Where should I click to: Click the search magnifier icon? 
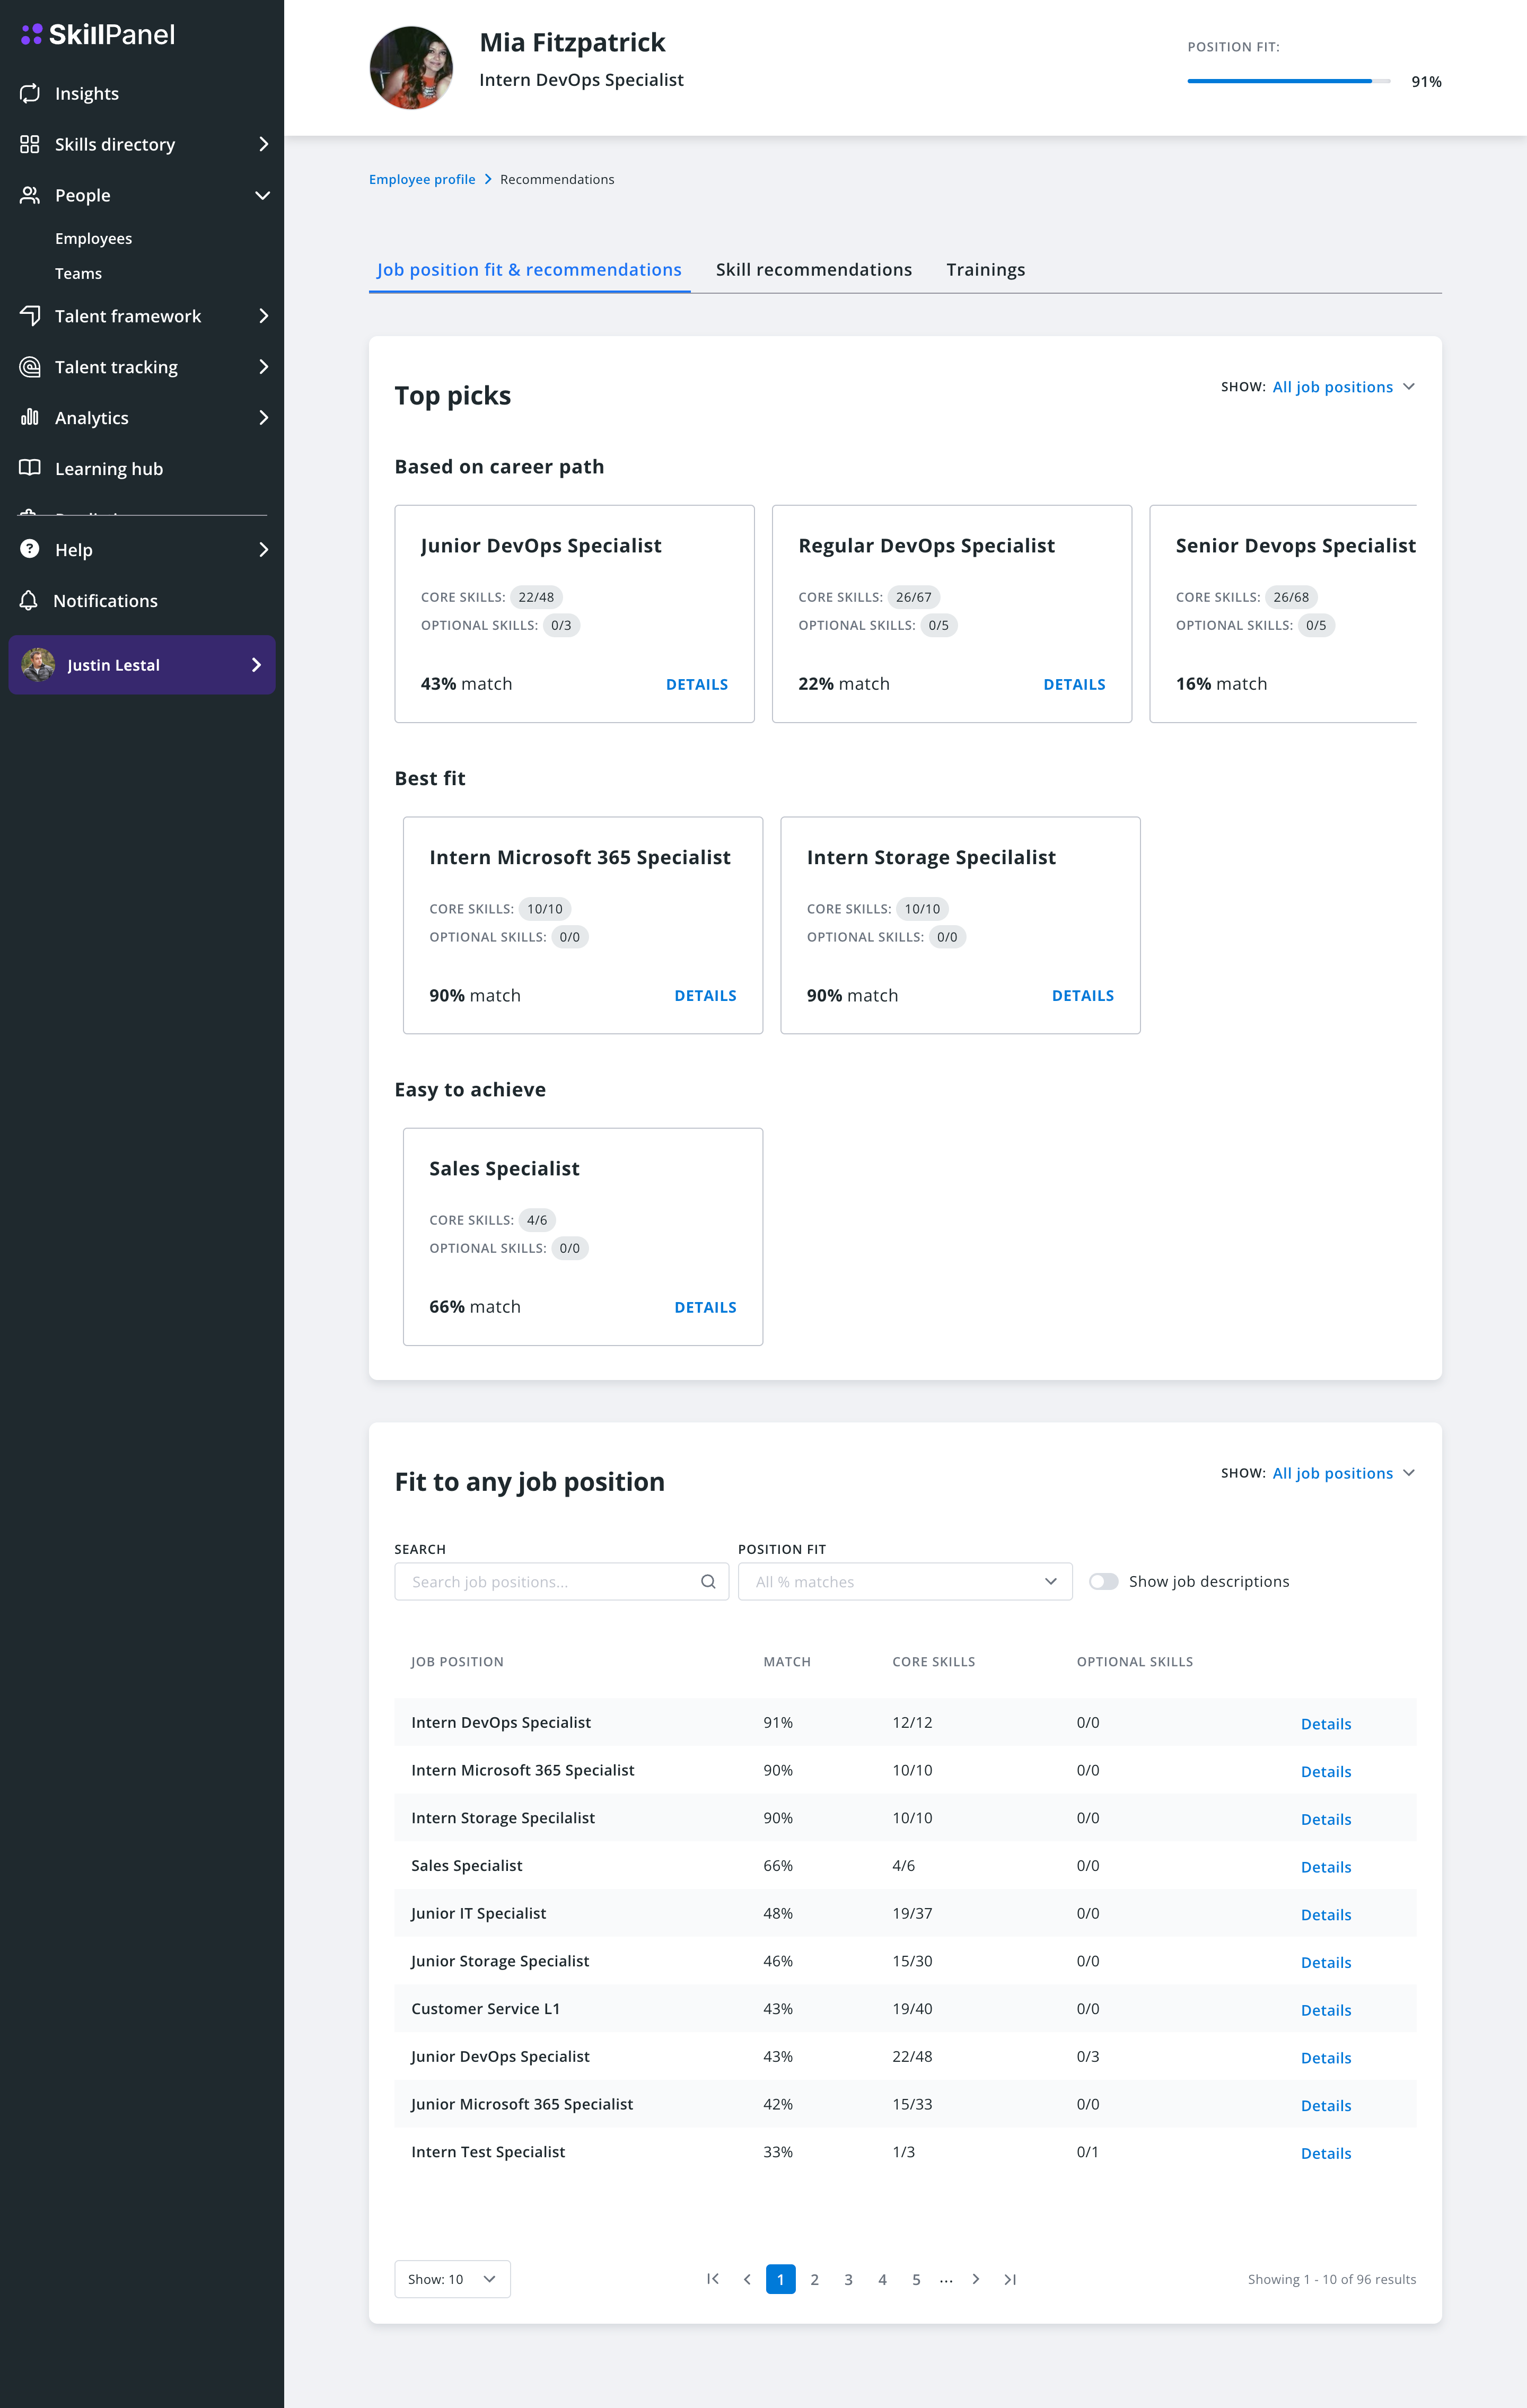tap(708, 1582)
